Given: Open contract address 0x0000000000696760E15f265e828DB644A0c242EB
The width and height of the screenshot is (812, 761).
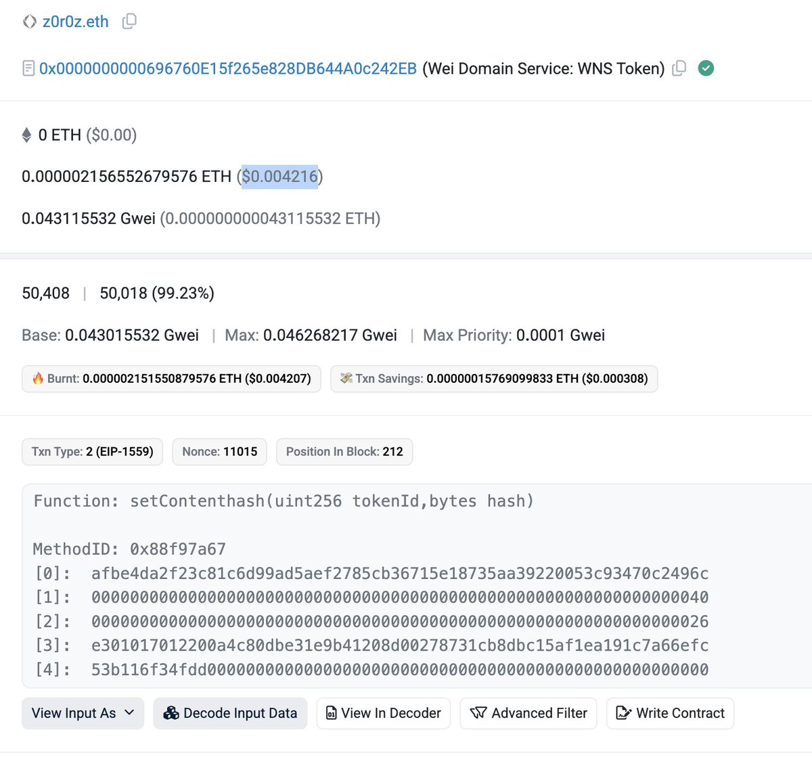Looking at the screenshot, I should [x=228, y=69].
